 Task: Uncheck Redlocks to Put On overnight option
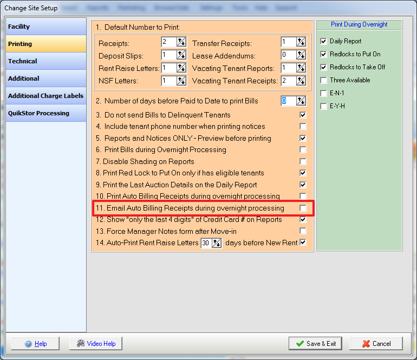323,55
